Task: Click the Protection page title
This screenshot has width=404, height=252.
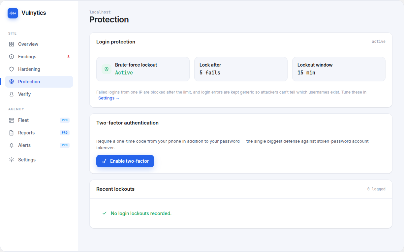Action: pos(109,19)
